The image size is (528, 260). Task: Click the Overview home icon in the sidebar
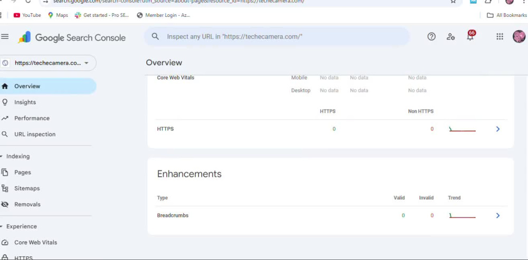tap(5, 86)
